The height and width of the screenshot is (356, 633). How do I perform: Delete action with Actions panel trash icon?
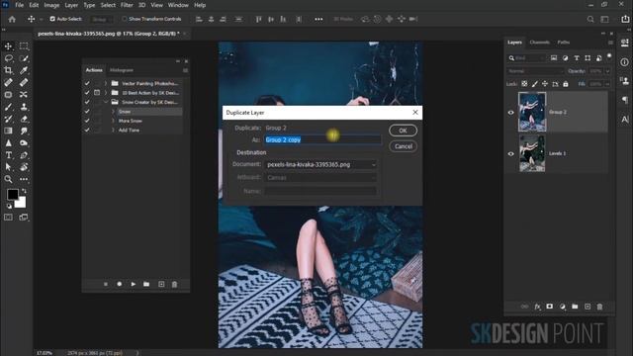pyautogui.click(x=174, y=284)
